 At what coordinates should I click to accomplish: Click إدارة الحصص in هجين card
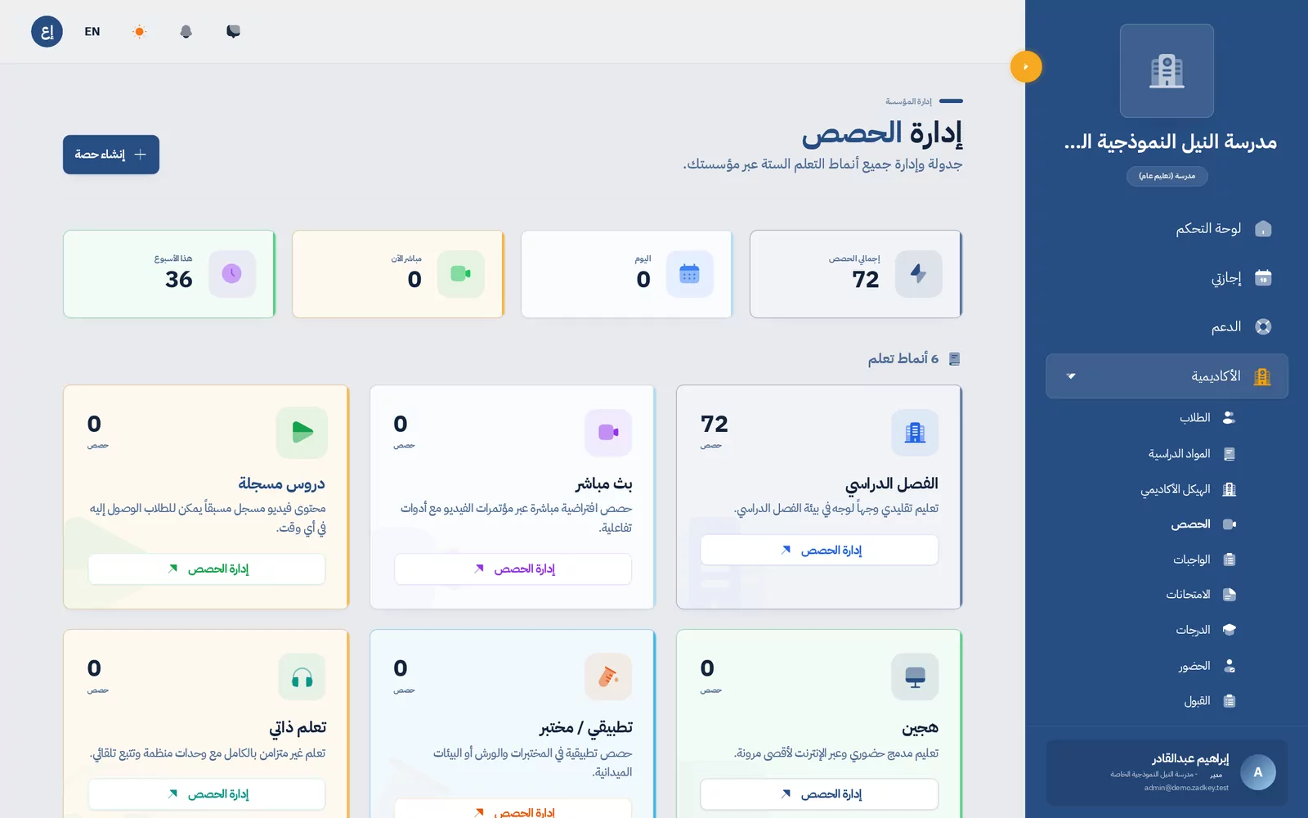[x=819, y=794]
